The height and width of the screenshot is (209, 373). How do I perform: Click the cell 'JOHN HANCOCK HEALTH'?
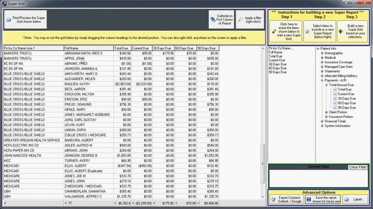33,156
